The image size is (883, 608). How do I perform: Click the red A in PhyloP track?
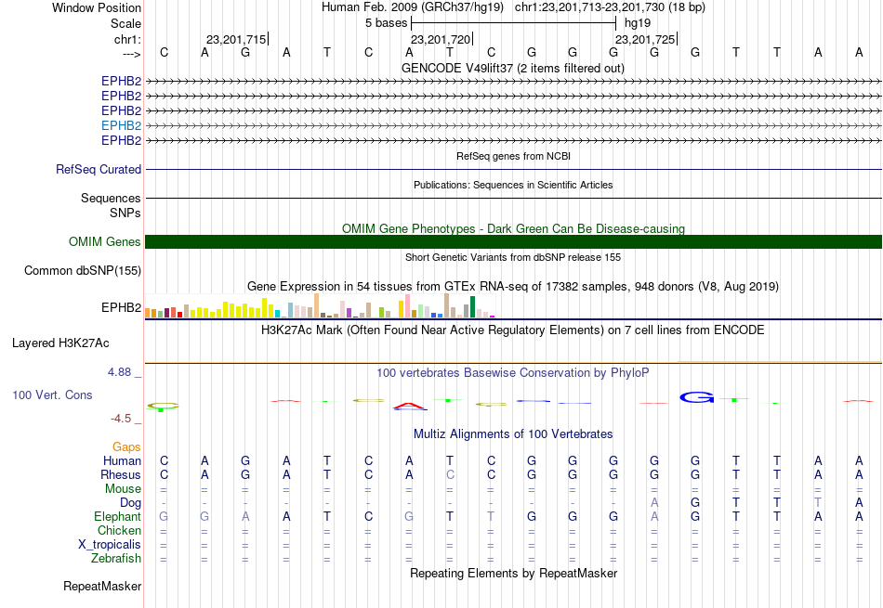[410, 406]
